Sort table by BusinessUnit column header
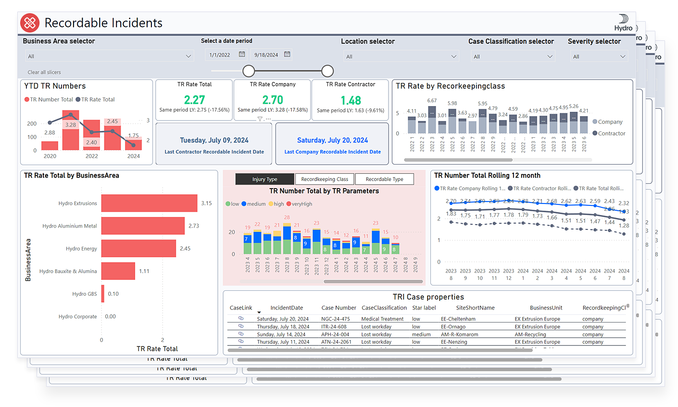This screenshot has width=678, height=407. click(546, 308)
